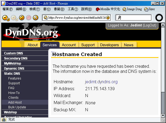Open the How-To sidebar link

coord(14,93)
